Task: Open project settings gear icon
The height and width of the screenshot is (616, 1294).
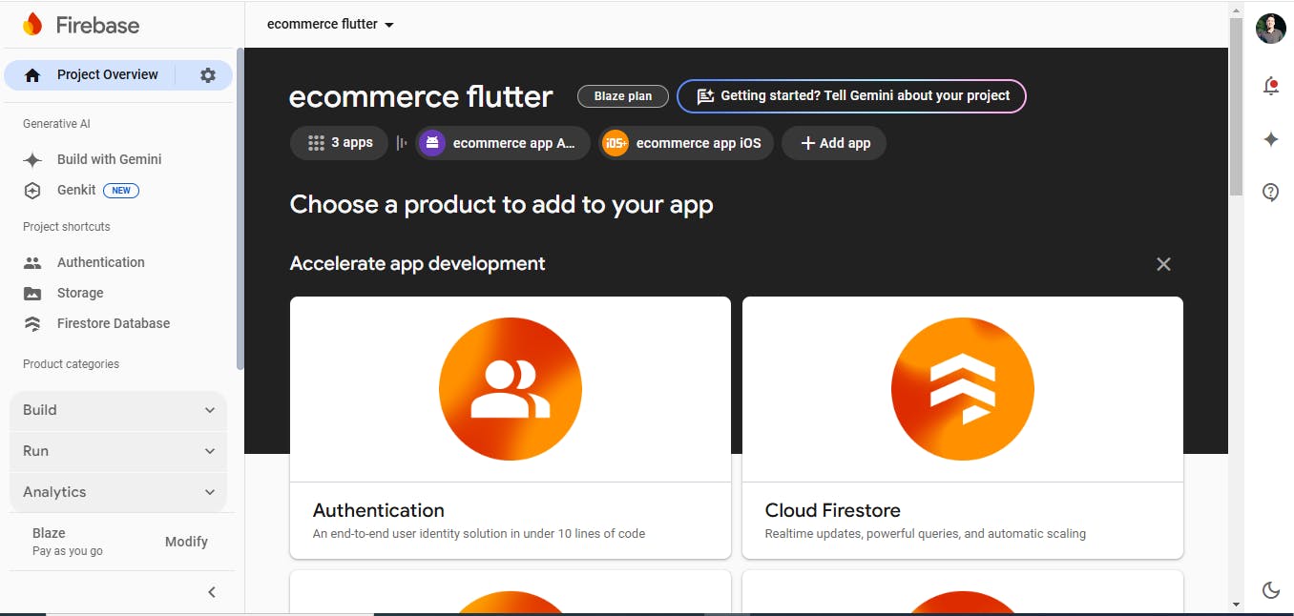Action: pyautogui.click(x=208, y=75)
